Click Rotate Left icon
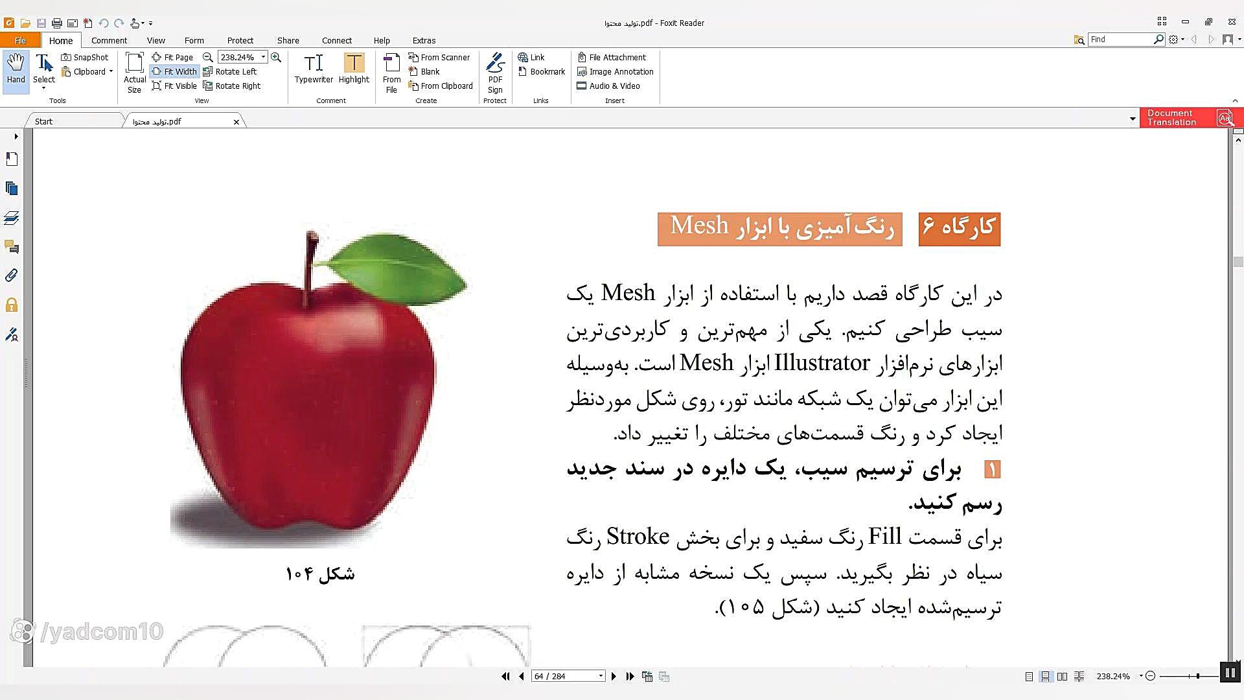This screenshot has height=700, width=1244. [230, 71]
